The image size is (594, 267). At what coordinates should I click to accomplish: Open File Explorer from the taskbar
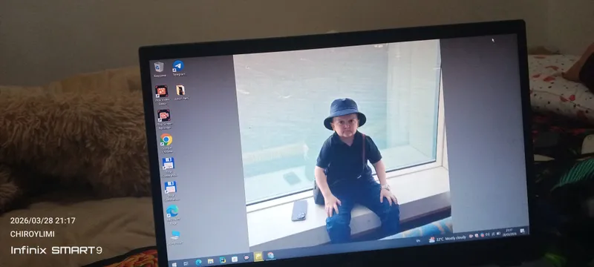click(211, 261)
